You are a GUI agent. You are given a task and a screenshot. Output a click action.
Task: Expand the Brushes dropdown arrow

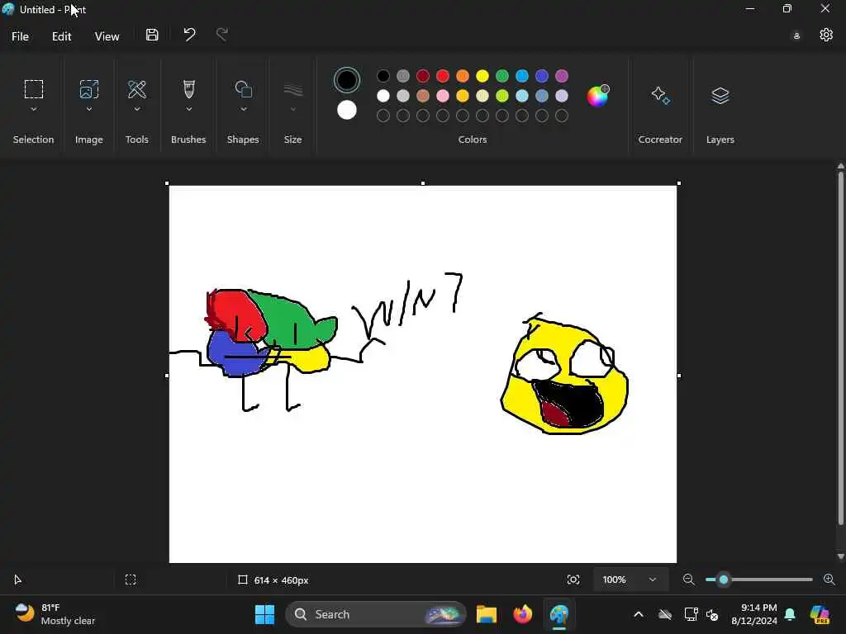189,109
